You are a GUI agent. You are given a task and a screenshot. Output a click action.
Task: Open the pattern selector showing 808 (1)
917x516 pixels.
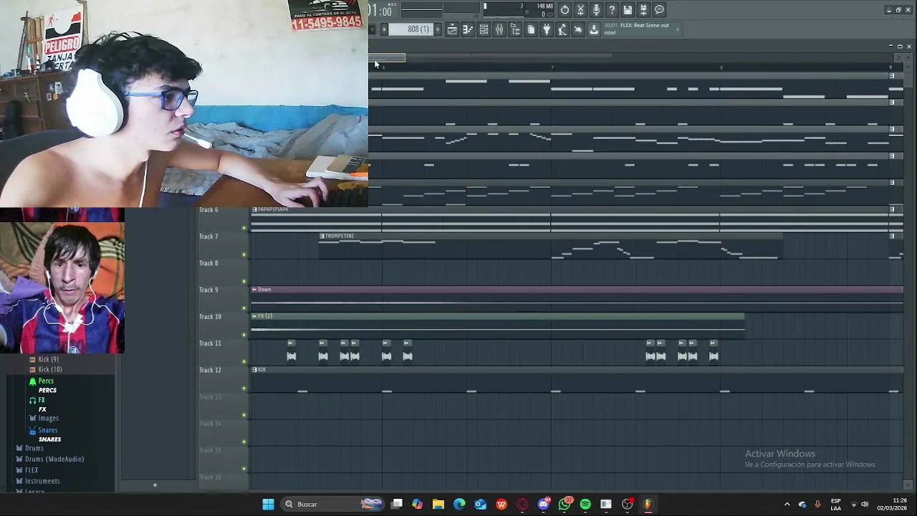click(413, 29)
